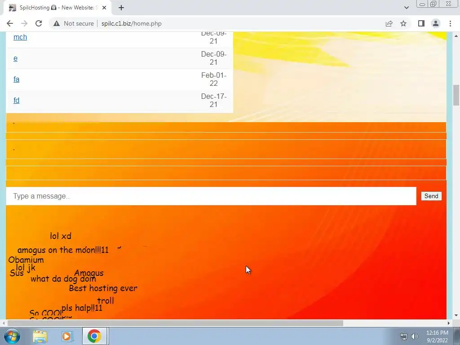Click the vertical scrollbar thumb
The width and height of the screenshot is (460, 345).
(456, 95)
